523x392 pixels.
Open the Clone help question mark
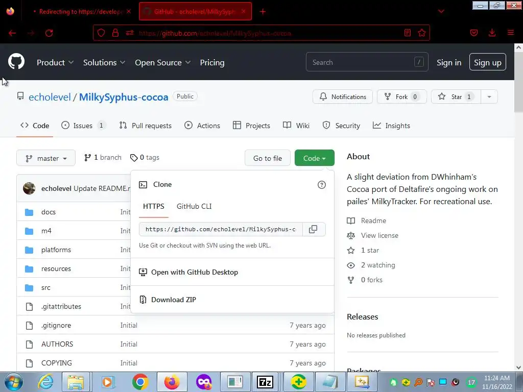[x=322, y=185]
